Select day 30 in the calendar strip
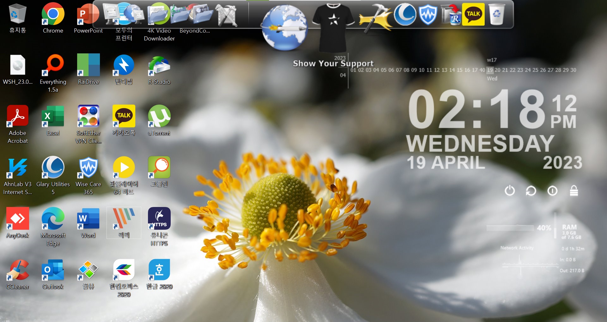 pos(573,70)
